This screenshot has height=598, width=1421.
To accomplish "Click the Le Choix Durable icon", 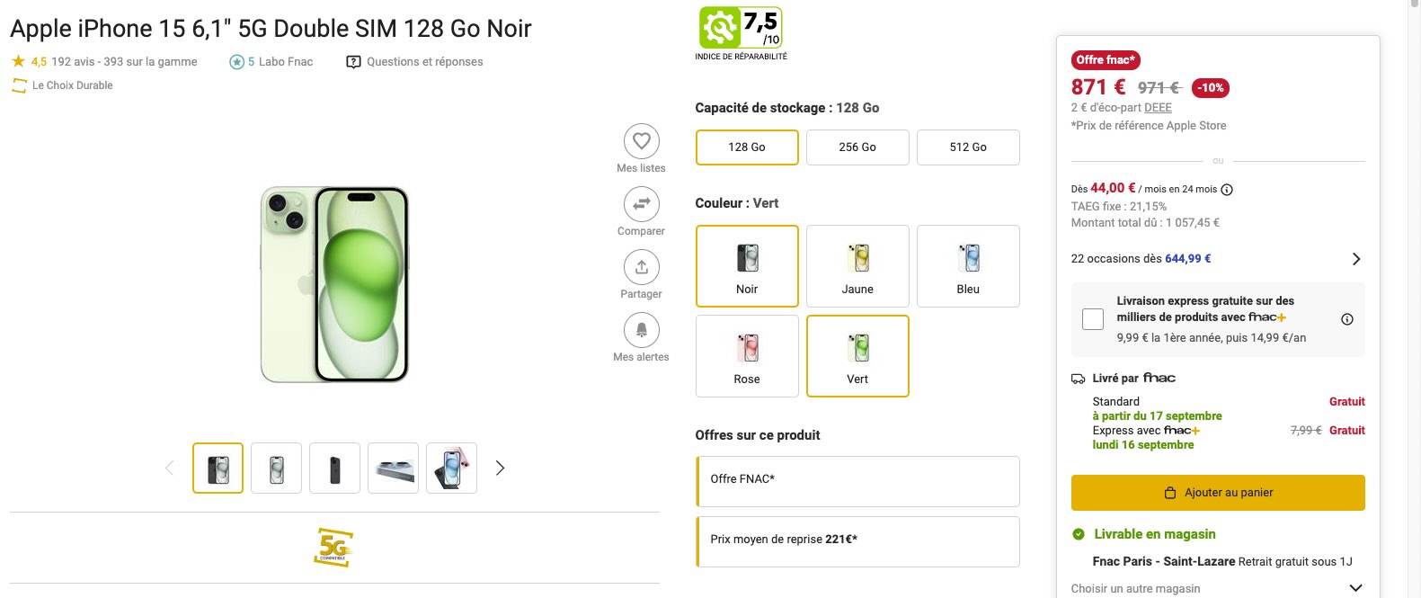I will tap(19, 85).
